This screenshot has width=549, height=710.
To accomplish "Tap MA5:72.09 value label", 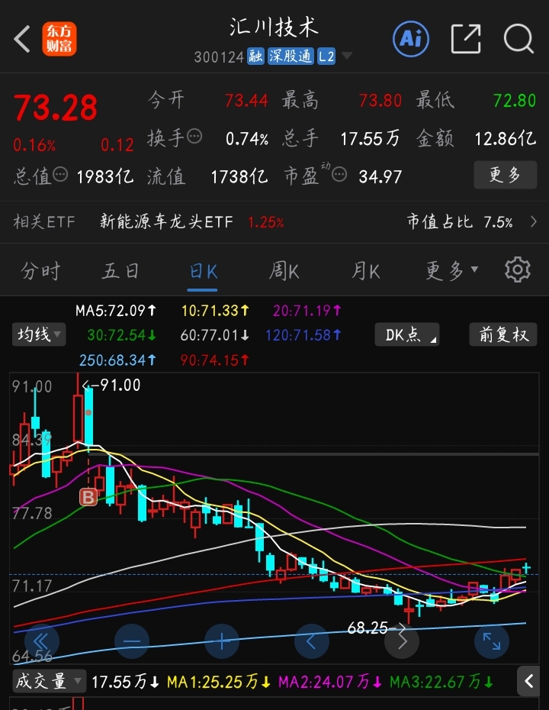I will pos(115,311).
